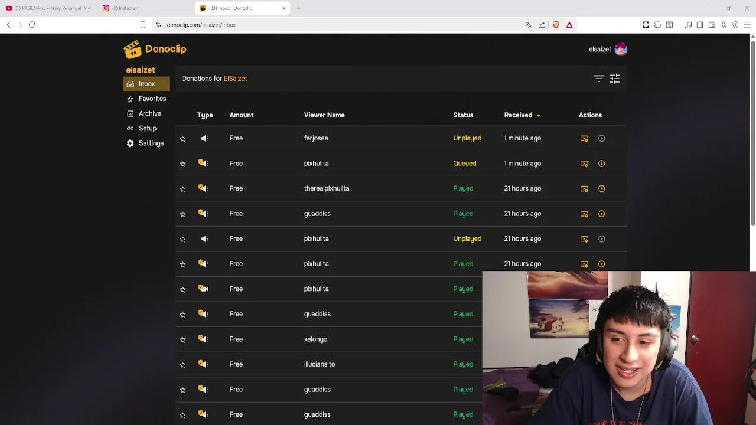Click the Queued status label
This screenshot has width=756, height=425.
tap(465, 164)
